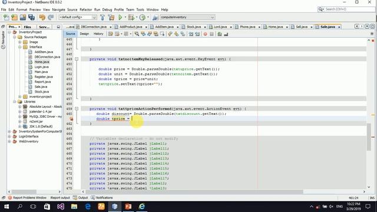Switch to the Files panel tab

(x=28, y=27)
